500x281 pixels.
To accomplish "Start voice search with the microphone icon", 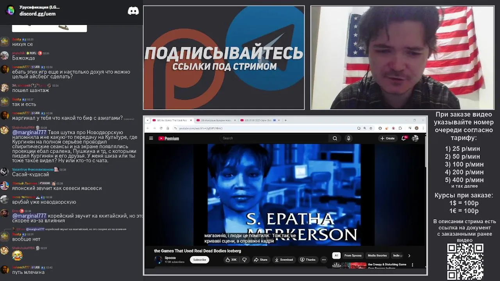I will pyautogui.click(x=348, y=138).
